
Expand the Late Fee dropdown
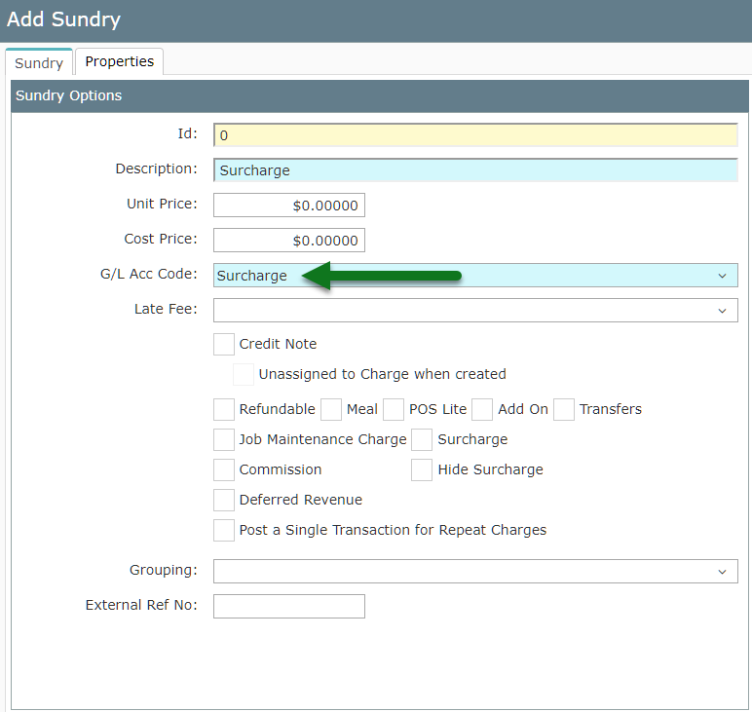pyautogui.click(x=475, y=310)
